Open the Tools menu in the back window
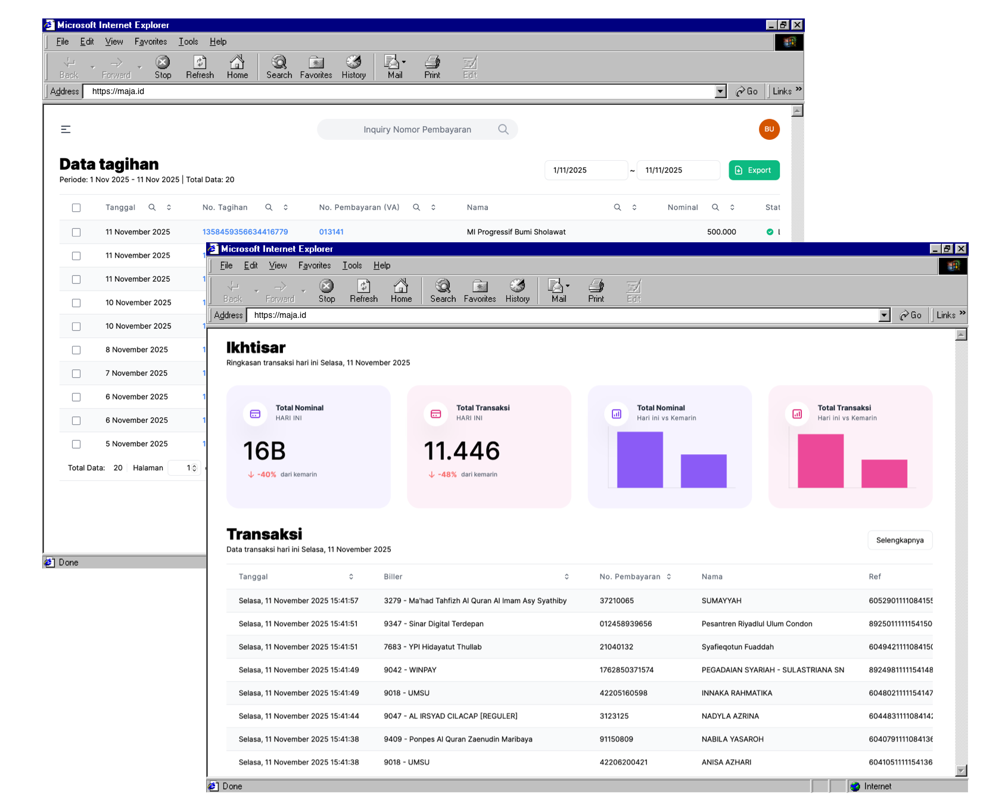The image size is (1005, 812). (188, 42)
